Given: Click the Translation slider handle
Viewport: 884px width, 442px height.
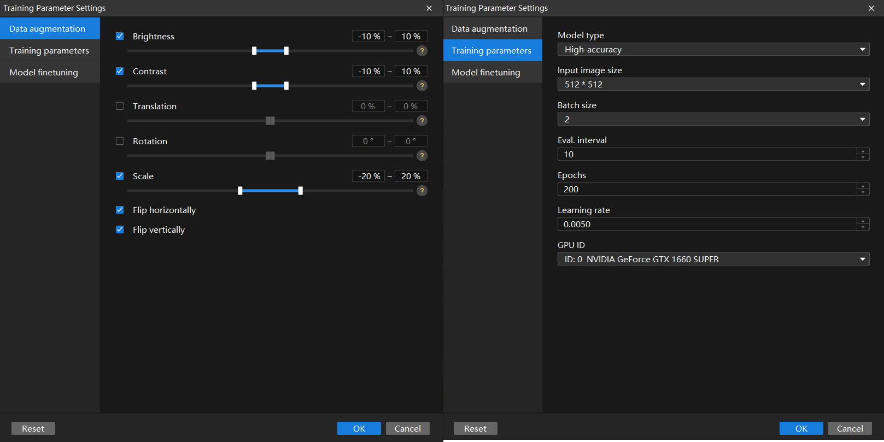Looking at the screenshot, I should pos(270,121).
